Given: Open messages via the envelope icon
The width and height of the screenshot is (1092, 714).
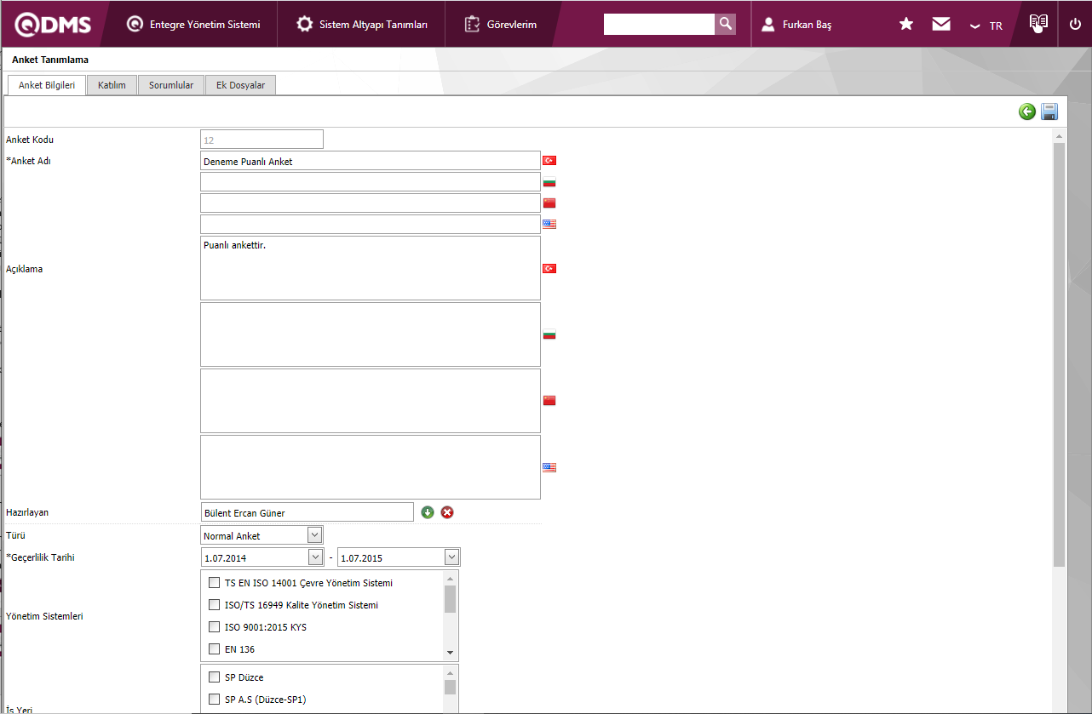Looking at the screenshot, I should [x=941, y=25].
